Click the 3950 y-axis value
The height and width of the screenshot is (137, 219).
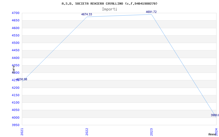click(x=16, y=125)
